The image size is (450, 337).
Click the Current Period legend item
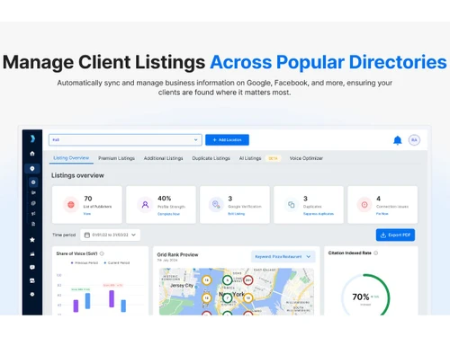point(117,262)
